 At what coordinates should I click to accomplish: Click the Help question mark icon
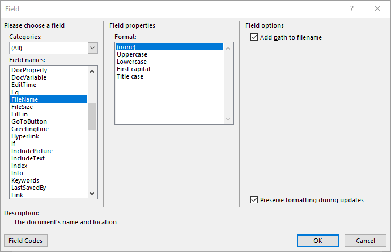[x=351, y=8]
